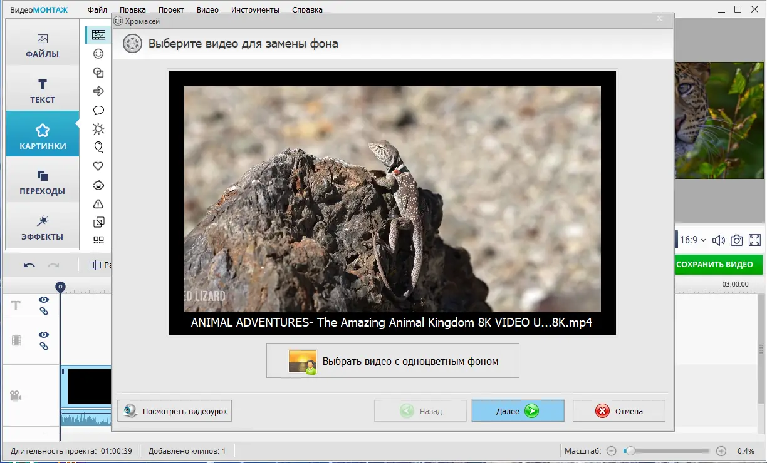Click the arrow shapes category icon
This screenshot has width=767, height=463.
(98, 91)
